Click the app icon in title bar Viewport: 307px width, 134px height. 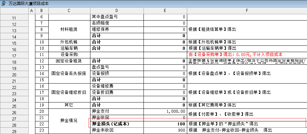click(x=3, y=3)
